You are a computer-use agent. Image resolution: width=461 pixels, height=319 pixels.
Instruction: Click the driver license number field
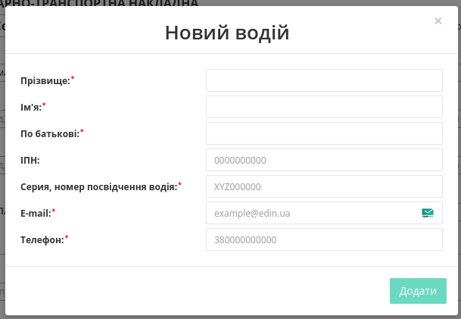tap(324, 186)
